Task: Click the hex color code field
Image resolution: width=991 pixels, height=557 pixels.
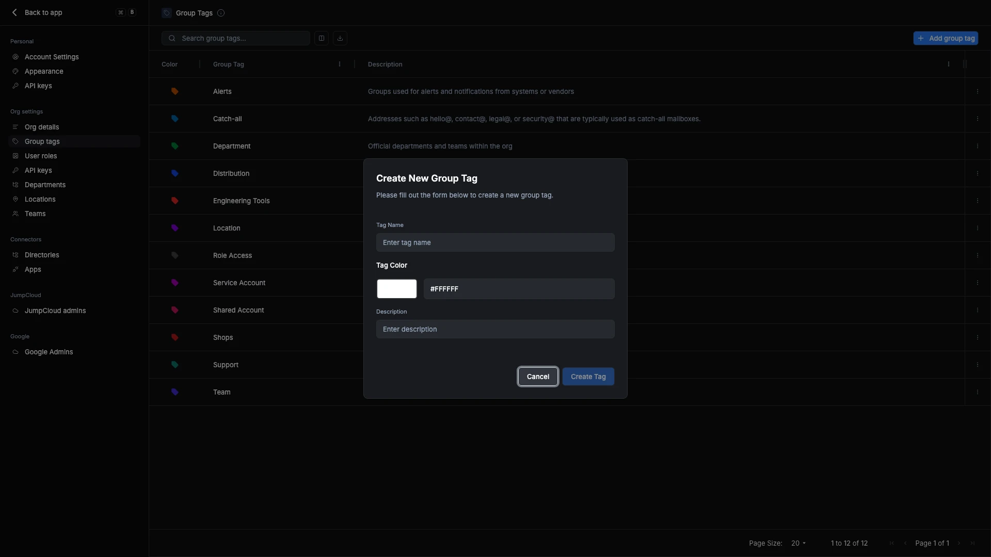Action: click(519, 289)
